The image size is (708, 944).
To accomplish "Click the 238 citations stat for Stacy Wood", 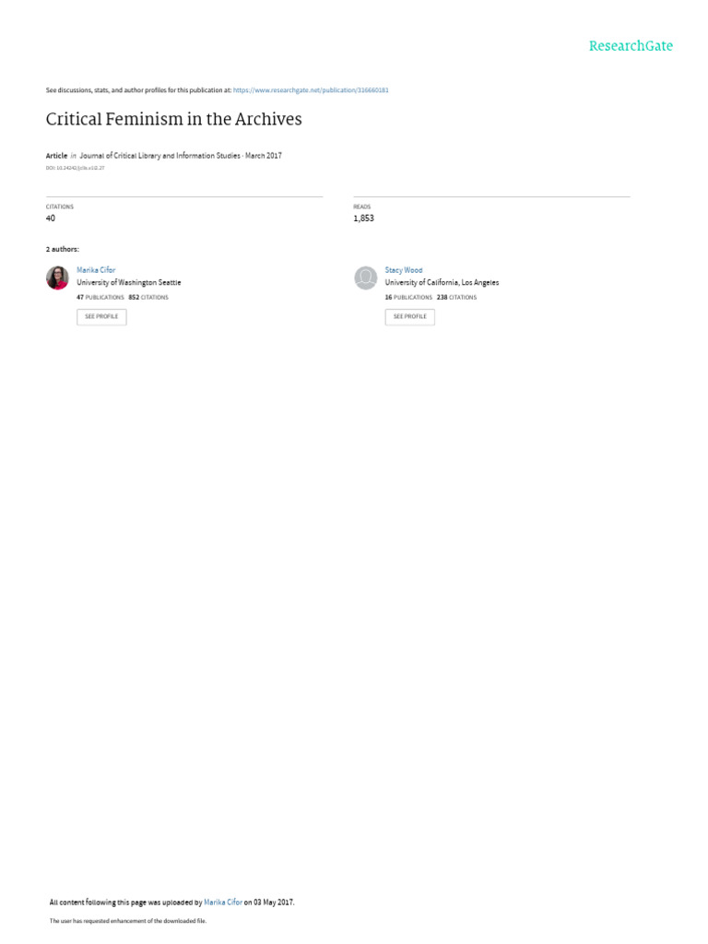I will coord(456,298).
